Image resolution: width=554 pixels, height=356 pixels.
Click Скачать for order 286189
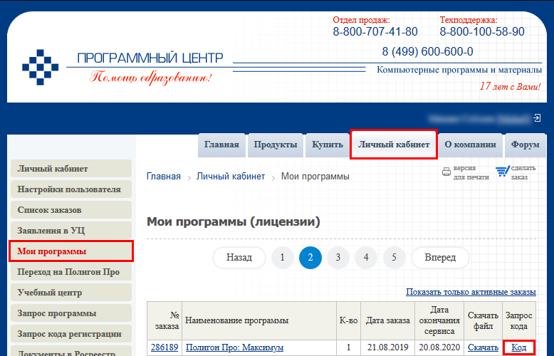[x=483, y=347]
